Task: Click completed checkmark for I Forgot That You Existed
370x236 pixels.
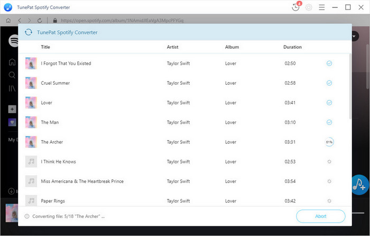Action: (329, 63)
